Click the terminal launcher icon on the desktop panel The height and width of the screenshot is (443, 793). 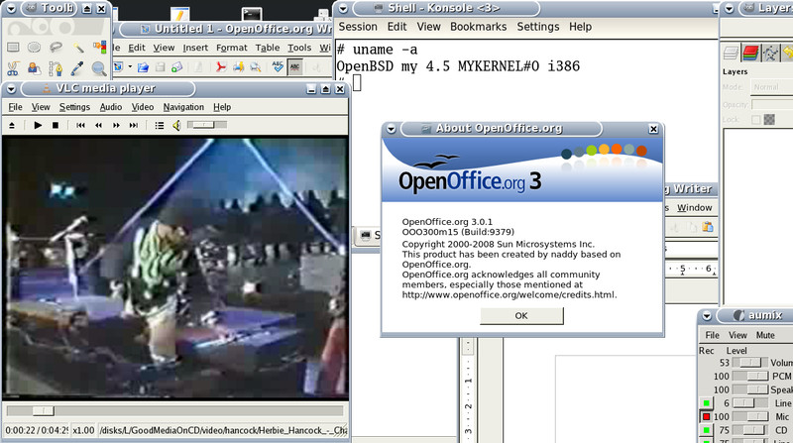pos(252,14)
